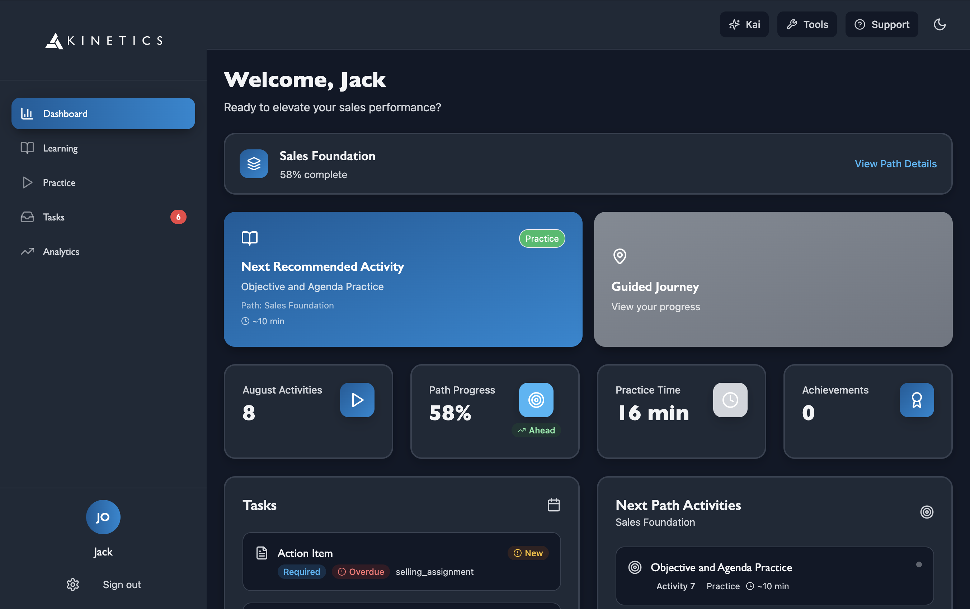Image resolution: width=970 pixels, height=609 pixels.
Task: Click the Guided Journey map pin icon
Action: click(620, 256)
